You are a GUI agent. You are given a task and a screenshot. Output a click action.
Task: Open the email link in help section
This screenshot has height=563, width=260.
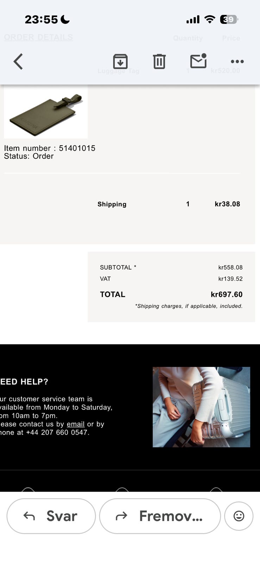76,424
